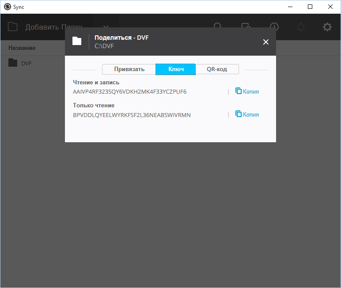Close the Поделиться share dialog
This screenshot has width=341, height=288.
[265, 42]
